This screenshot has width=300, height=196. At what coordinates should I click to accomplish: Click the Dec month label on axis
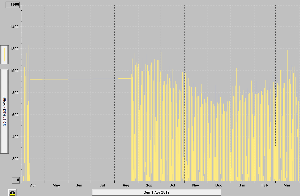click(x=219, y=185)
